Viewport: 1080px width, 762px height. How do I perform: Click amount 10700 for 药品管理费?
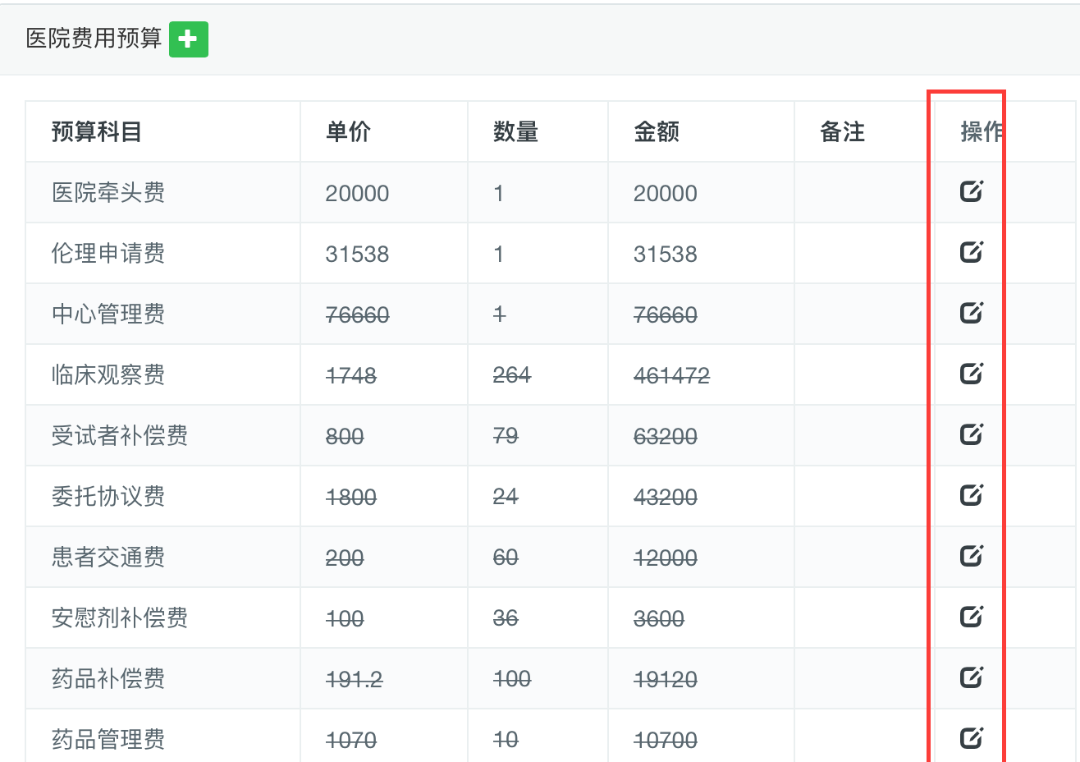pyautogui.click(x=666, y=741)
